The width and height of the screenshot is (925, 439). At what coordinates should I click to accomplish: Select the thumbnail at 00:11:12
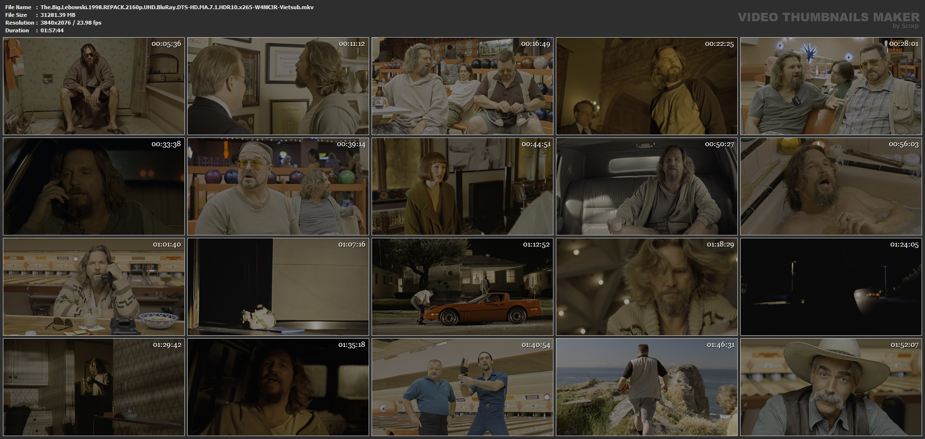pyautogui.click(x=278, y=86)
